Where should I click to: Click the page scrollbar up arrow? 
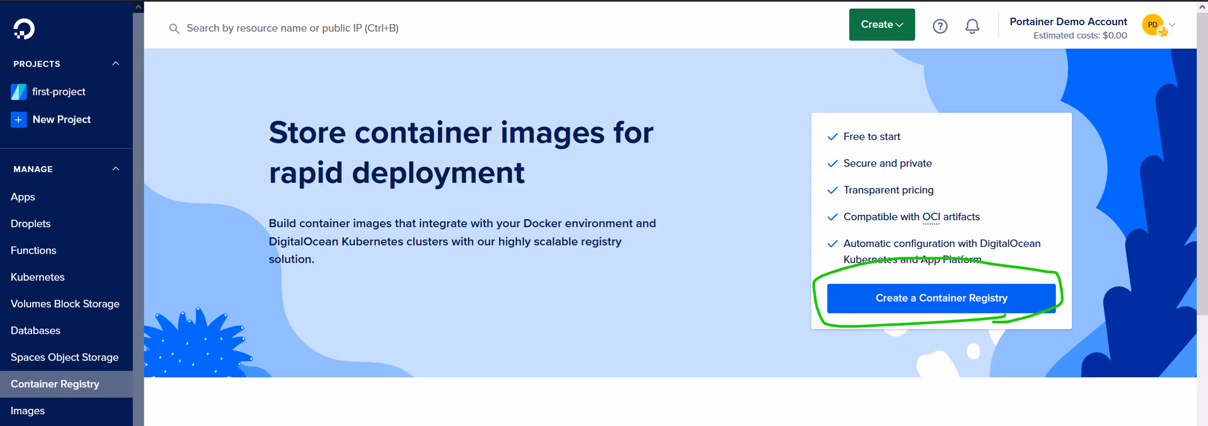(x=1202, y=6)
